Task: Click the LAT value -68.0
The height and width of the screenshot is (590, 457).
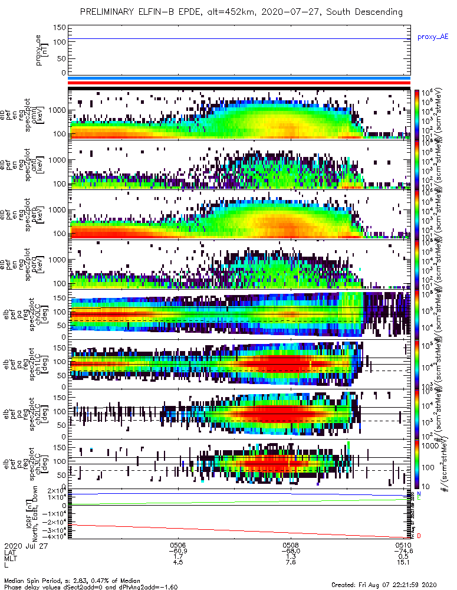Action: point(291,551)
